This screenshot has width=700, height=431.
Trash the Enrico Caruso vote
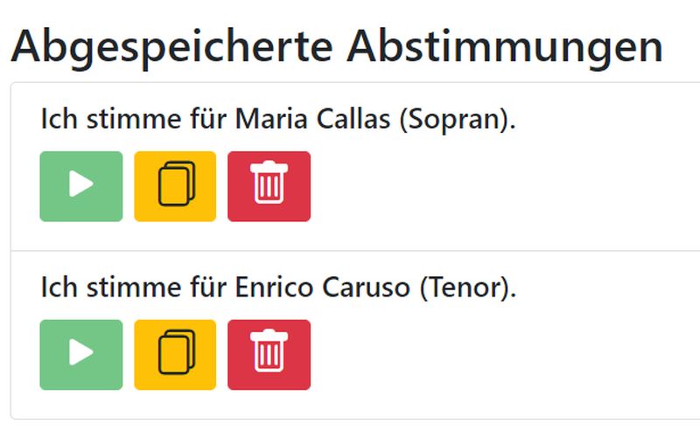(x=269, y=354)
